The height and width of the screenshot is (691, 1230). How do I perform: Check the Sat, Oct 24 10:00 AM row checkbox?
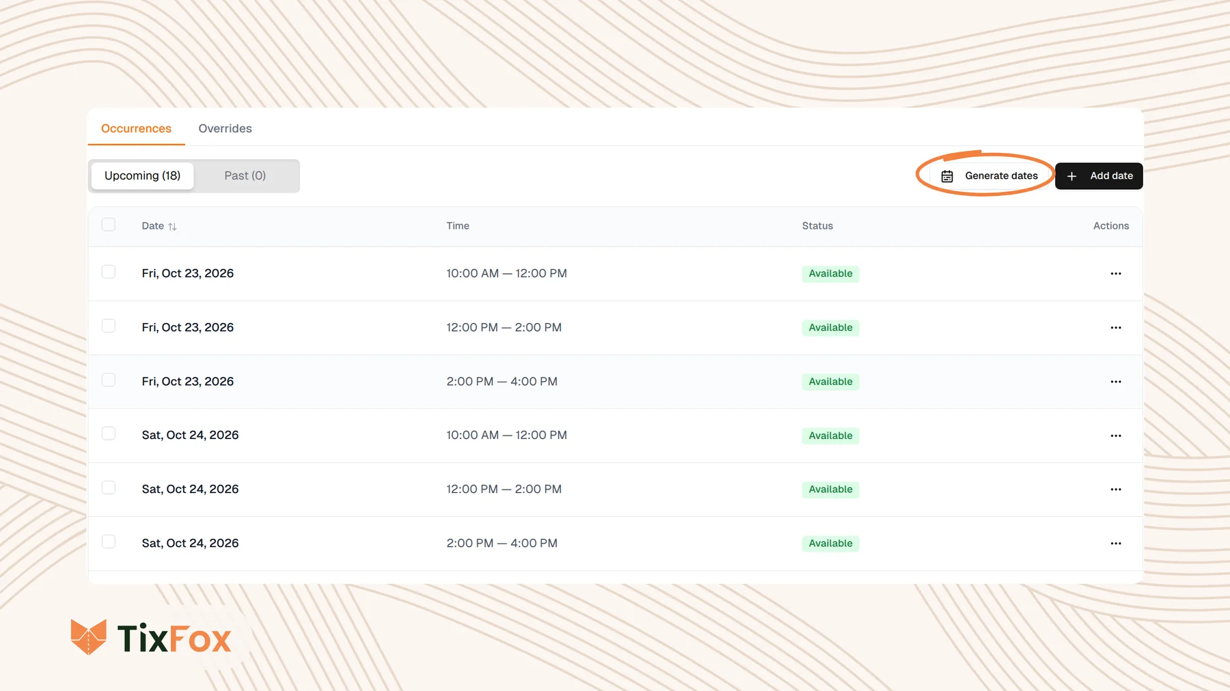point(109,434)
